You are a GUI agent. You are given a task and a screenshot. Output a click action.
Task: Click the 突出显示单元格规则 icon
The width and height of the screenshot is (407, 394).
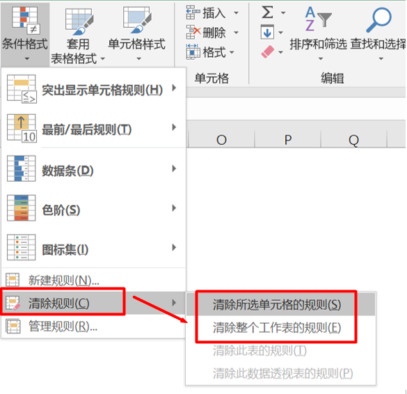click(22, 89)
